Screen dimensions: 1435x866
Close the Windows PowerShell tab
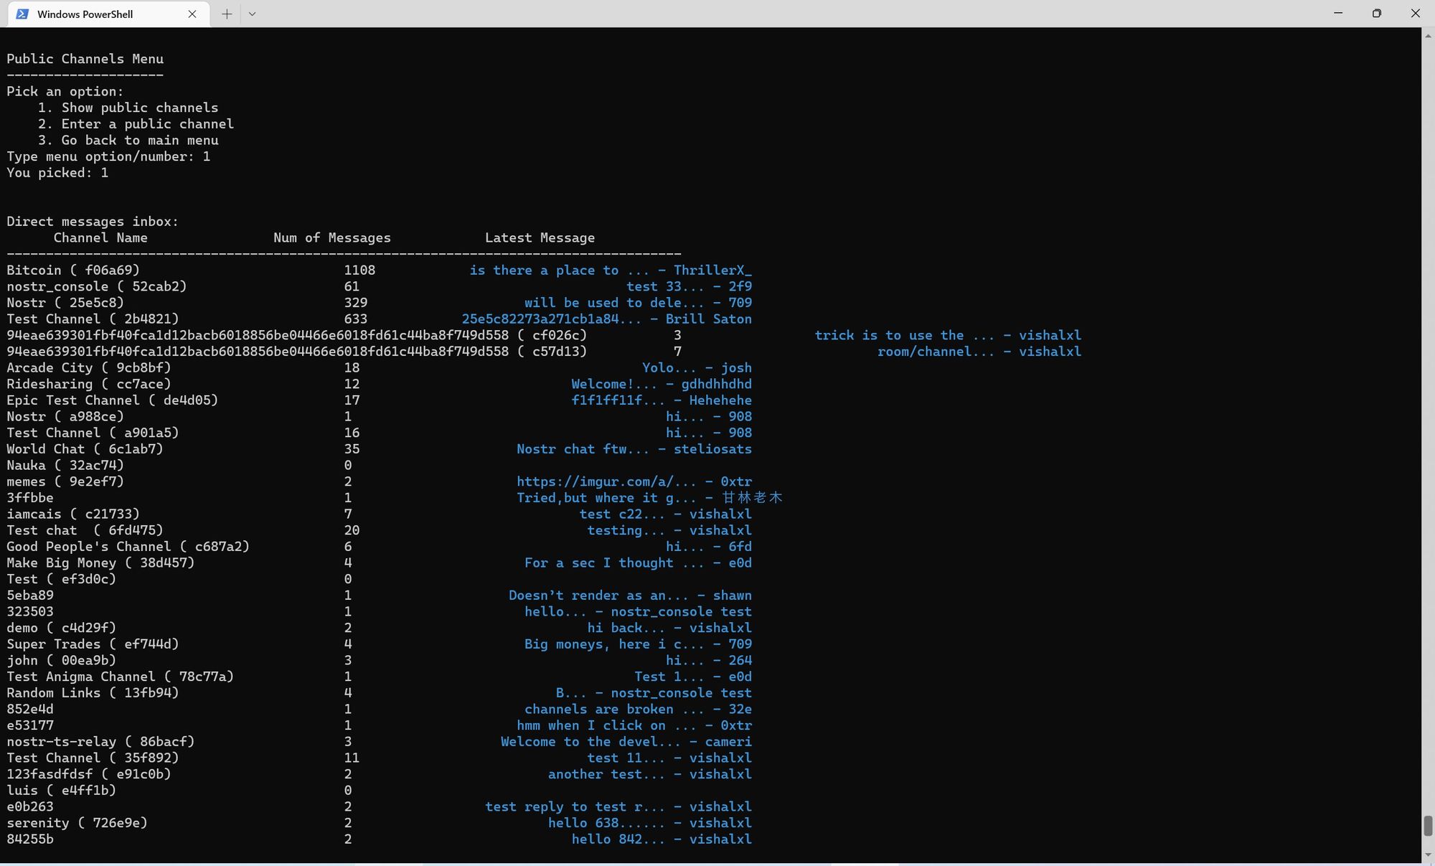point(192,14)
